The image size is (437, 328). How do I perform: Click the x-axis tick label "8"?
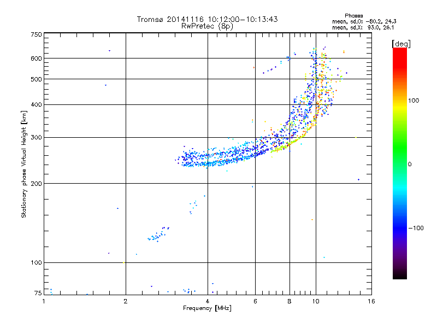pyautogui.click(x=290, y=301)
